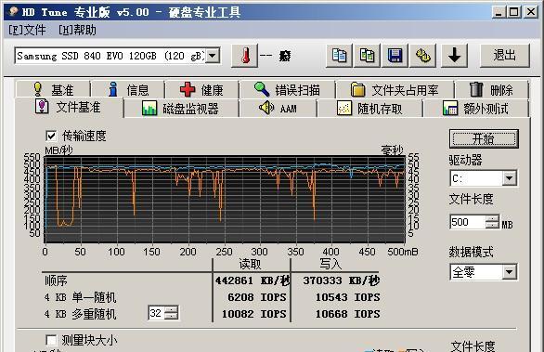This screenshot has width=544, height=352.
Task: Click the 文件长度 spinner arrows
Action: [492, 222]
